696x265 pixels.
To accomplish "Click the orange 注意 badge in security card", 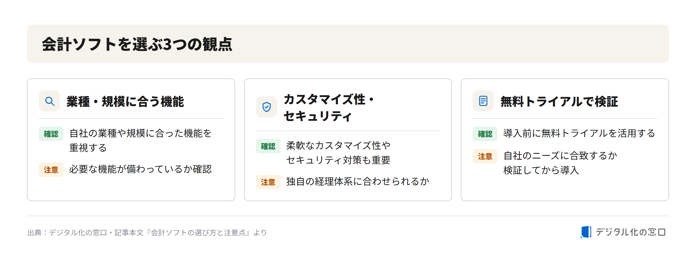I will click(x=268, y=182).
